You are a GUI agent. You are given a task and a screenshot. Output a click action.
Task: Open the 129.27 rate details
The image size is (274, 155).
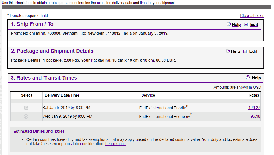point(254,108)
